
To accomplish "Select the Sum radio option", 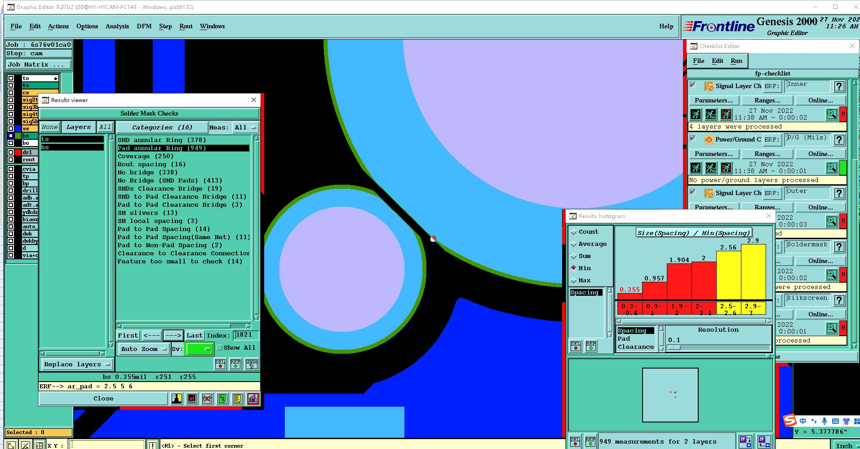I will 574,256.
